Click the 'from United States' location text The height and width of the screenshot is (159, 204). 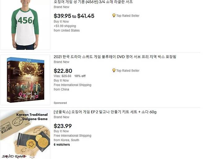coord(67,30)
